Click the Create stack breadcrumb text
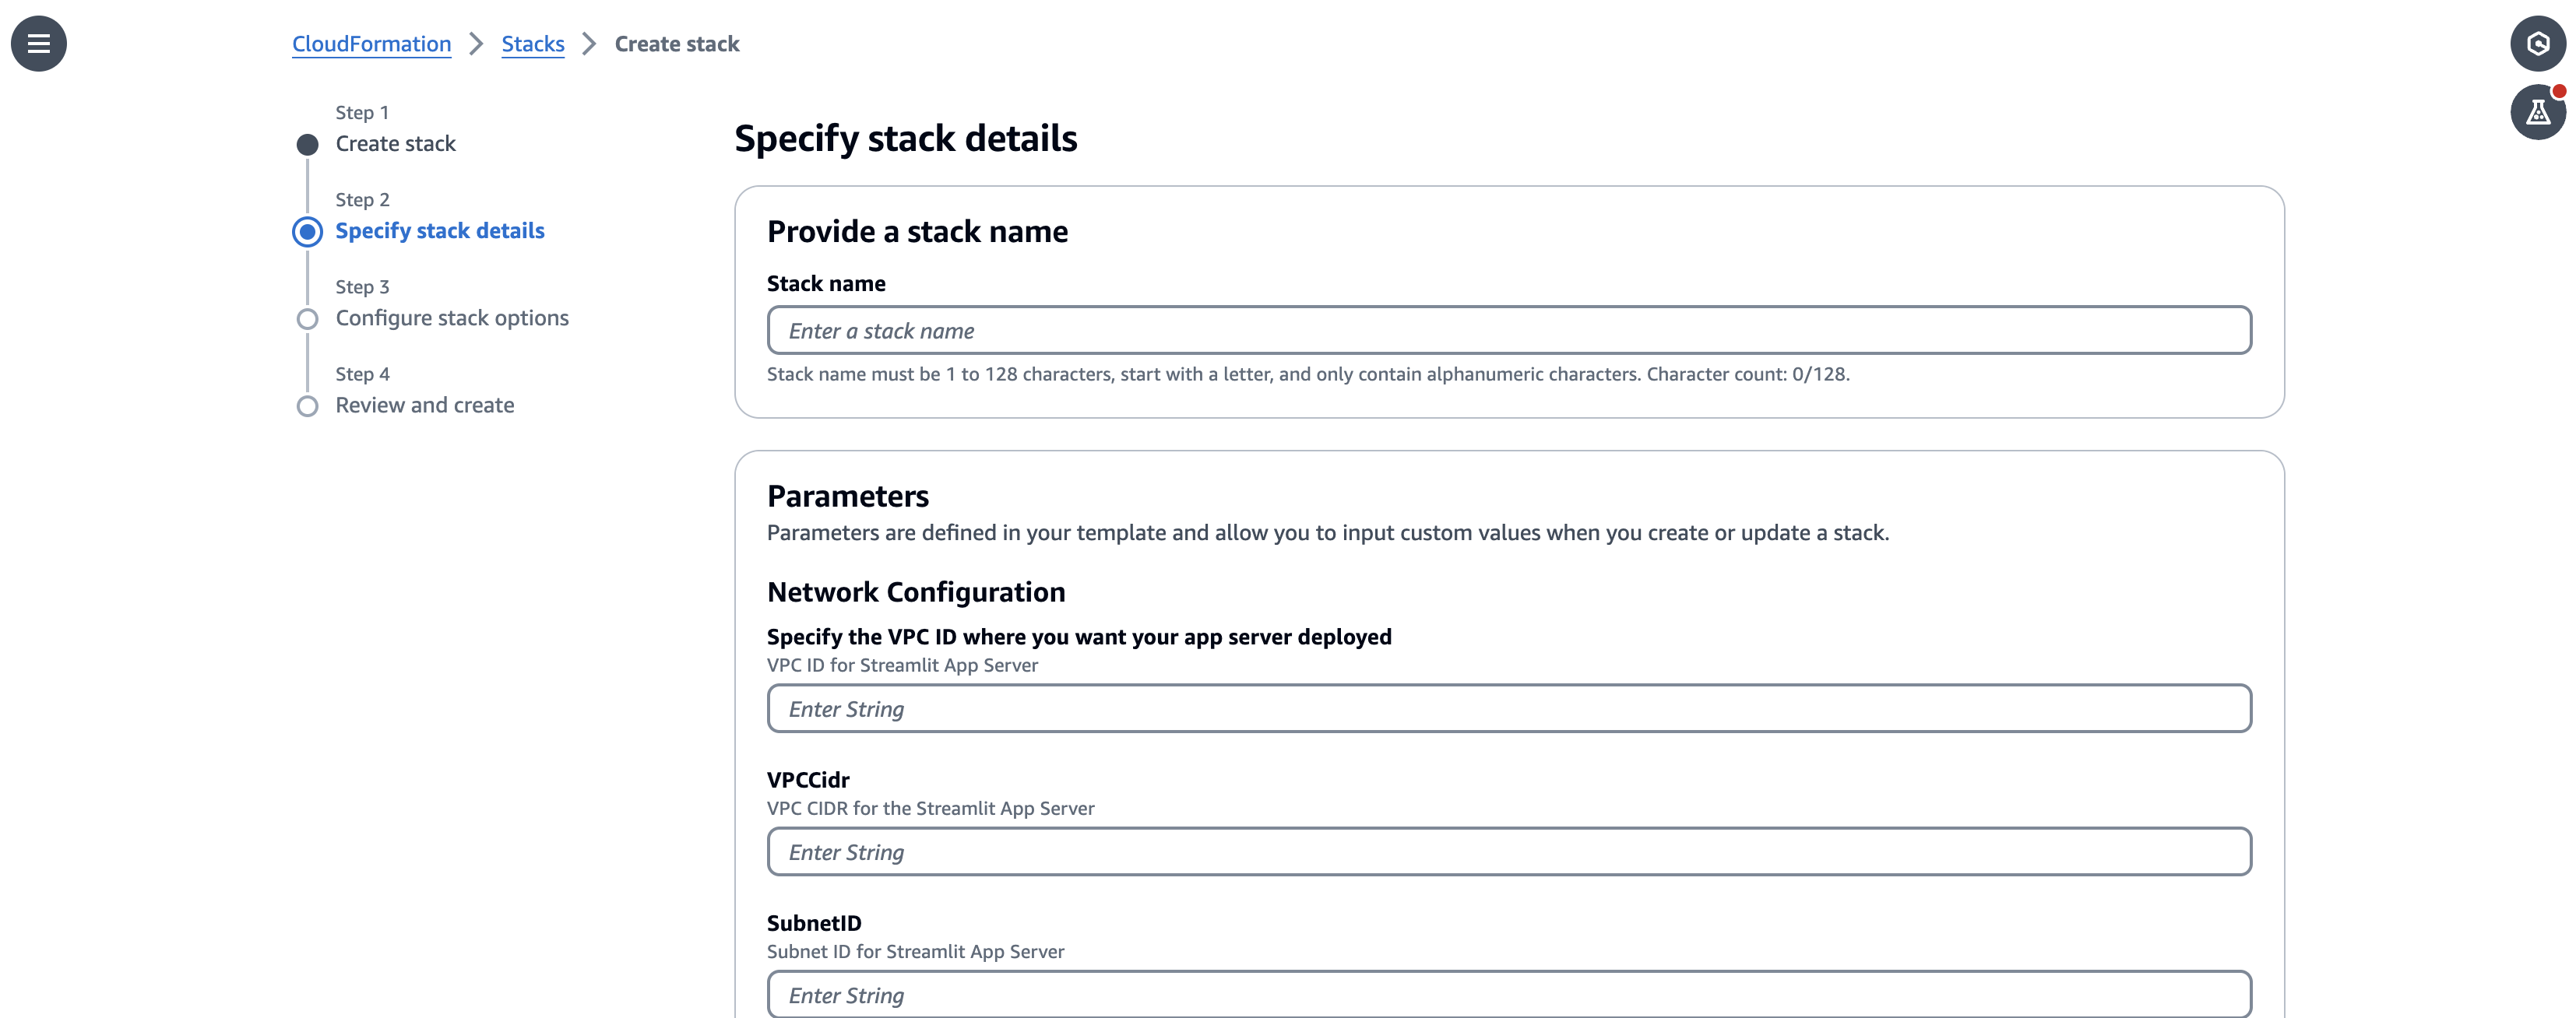 click(x=676, y=44)
